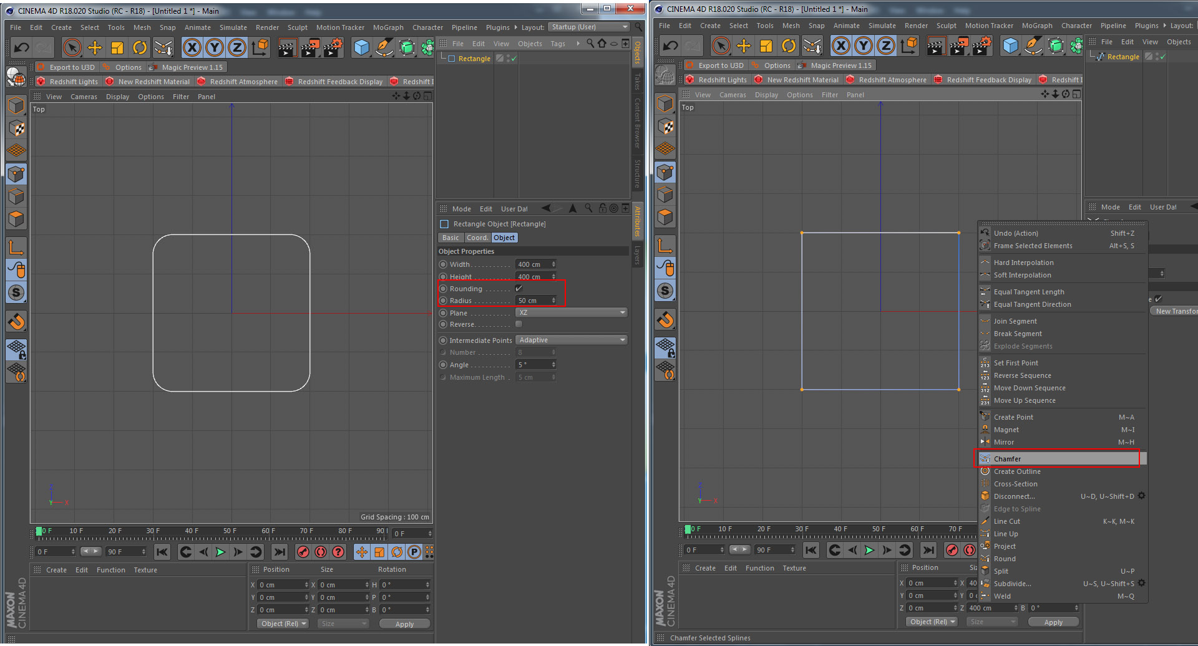The width and height of the screenshot is (1198, 646).
Task: Open spline Pen tool in left window toolbar
Action: 384,47
